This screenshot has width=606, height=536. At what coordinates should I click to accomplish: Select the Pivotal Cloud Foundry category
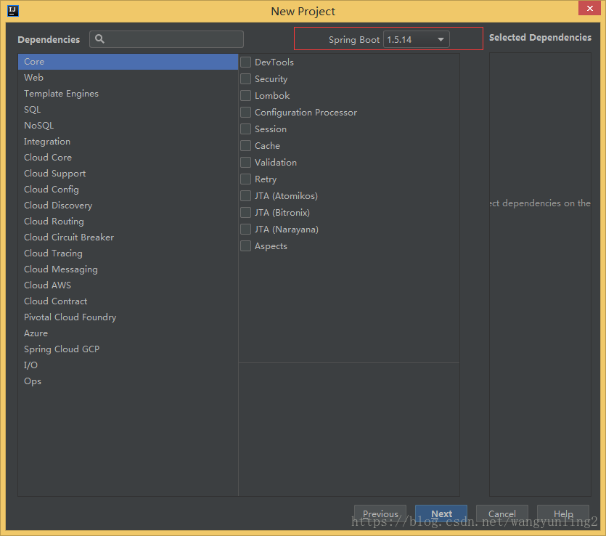point(128,317)
